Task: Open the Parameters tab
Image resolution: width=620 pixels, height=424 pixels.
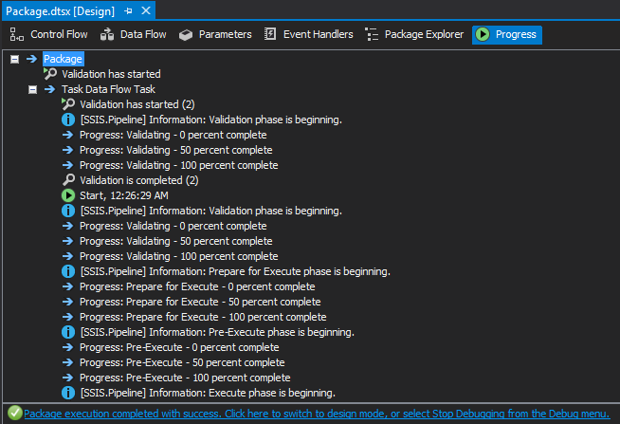Action: pos(215,35)
